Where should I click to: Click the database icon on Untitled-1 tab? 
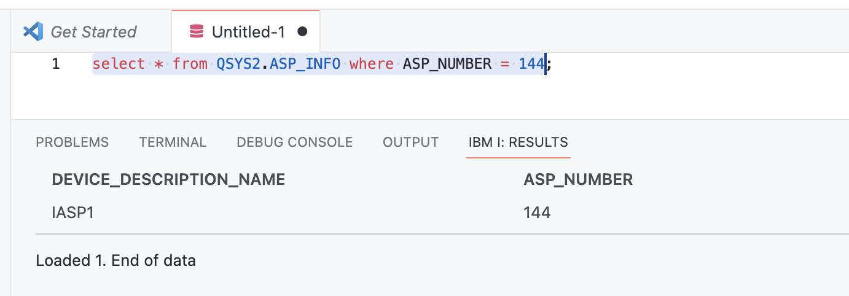point(197,31)
